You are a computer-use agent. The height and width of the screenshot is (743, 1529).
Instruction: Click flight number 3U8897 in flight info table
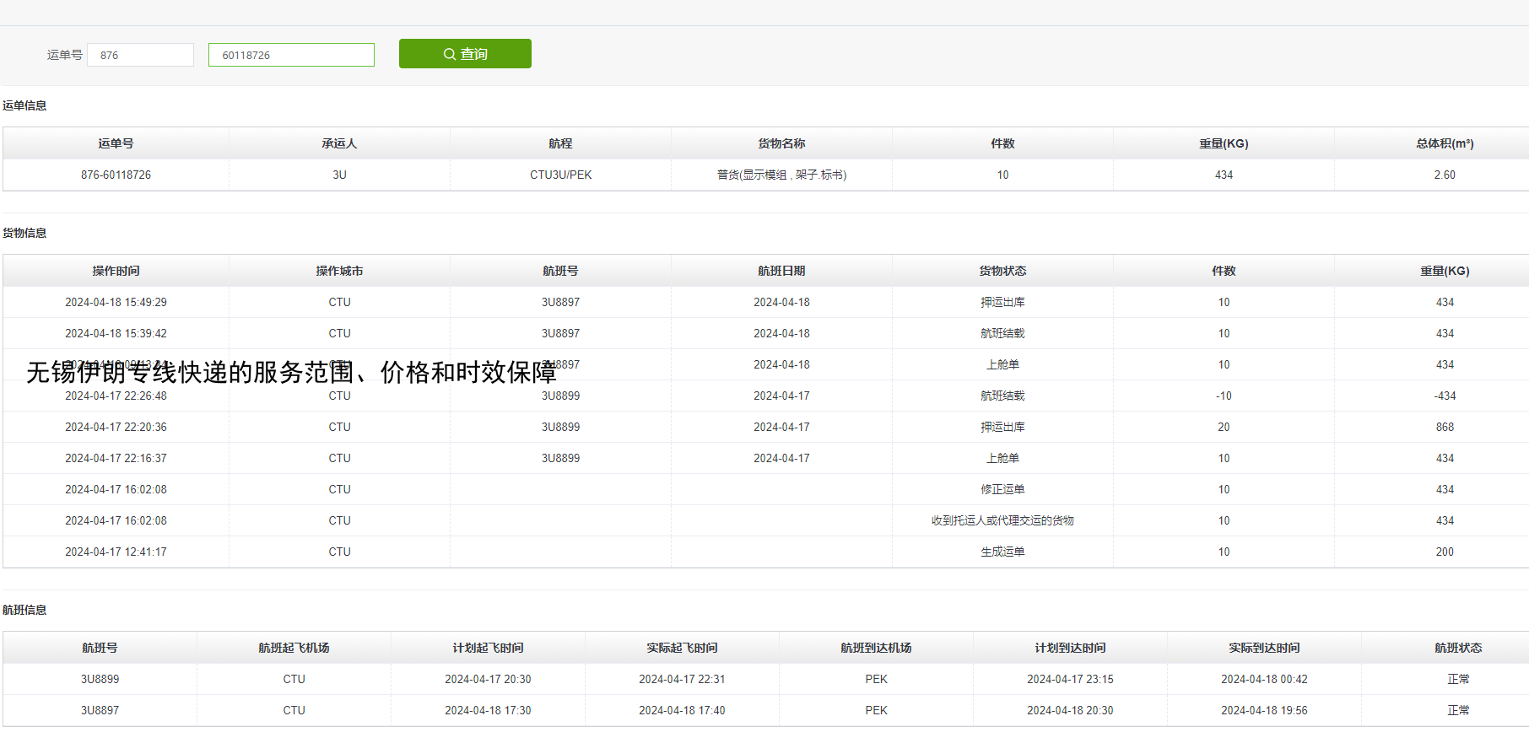[100, 710]
